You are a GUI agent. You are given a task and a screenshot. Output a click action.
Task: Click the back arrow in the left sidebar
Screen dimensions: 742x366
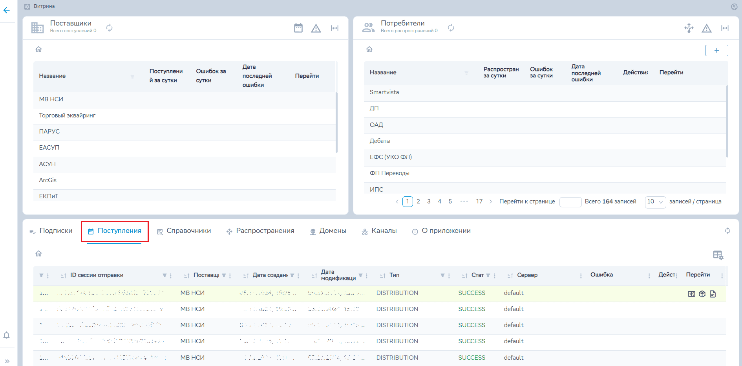coord(7,11)
